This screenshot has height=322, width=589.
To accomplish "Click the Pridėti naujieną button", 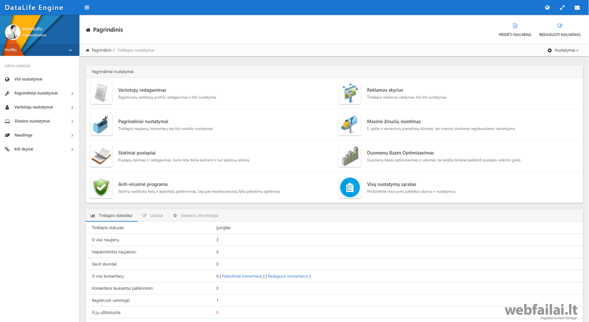I will tap(515, 30).
